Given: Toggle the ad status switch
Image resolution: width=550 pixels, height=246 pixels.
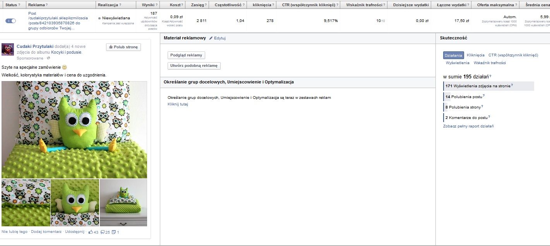Looking at the screenshot, I should point(10,20).
